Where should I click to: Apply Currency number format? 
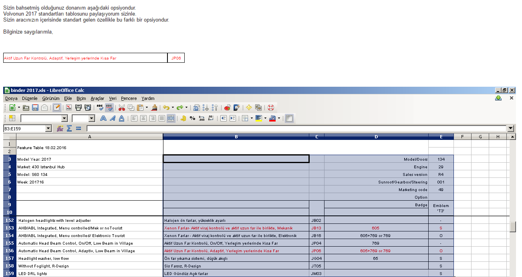(183, 118)
